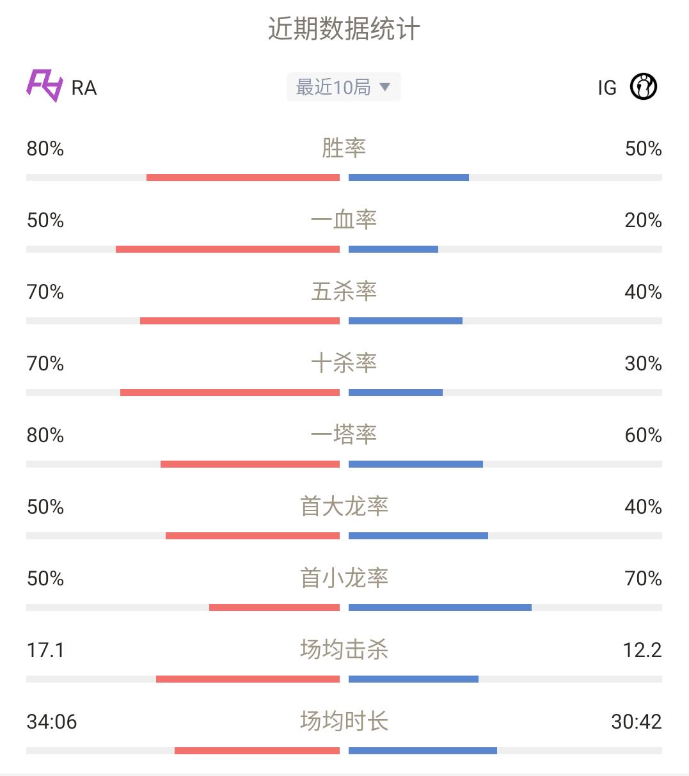
Task: Click the 胜率 stat label
Action: [344, 148]
